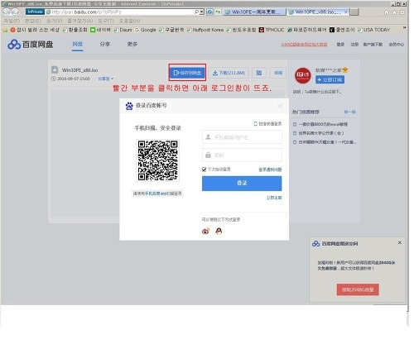The width and height of the screenshot is (414, 349).
Task: Close the Win10PE_x86.iso browser tab
Action: click(x=345, y=12)
